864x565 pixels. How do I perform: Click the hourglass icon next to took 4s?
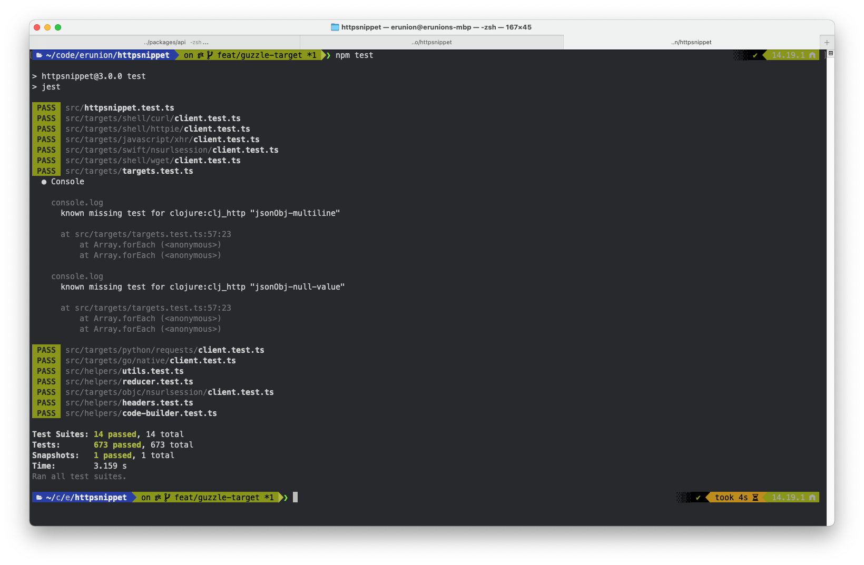(x=755, y=498)
